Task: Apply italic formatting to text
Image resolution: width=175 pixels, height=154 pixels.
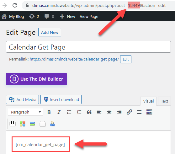Action: [59, 112]
